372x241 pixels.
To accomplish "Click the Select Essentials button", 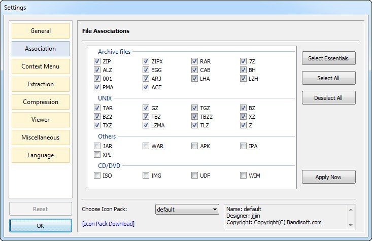I will click(x=328, y=58).
